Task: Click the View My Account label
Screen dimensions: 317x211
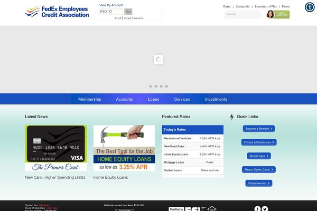Action: tap(111, 5)
